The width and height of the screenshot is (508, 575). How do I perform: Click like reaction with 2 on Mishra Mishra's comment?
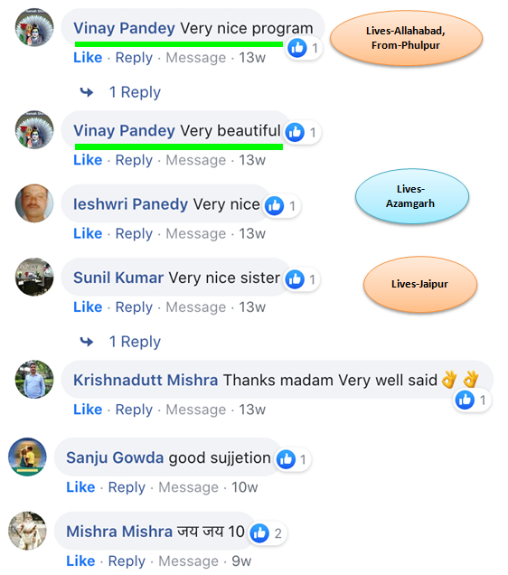click(x=259, y=533)
